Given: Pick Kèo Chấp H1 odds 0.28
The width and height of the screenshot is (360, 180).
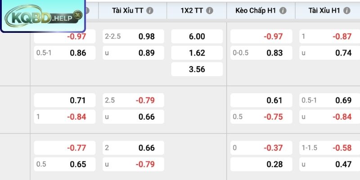Looking at the screenshot, I should [261, 164].
